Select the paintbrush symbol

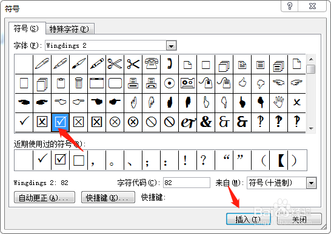pyautogui.click(x=79, y=64)
